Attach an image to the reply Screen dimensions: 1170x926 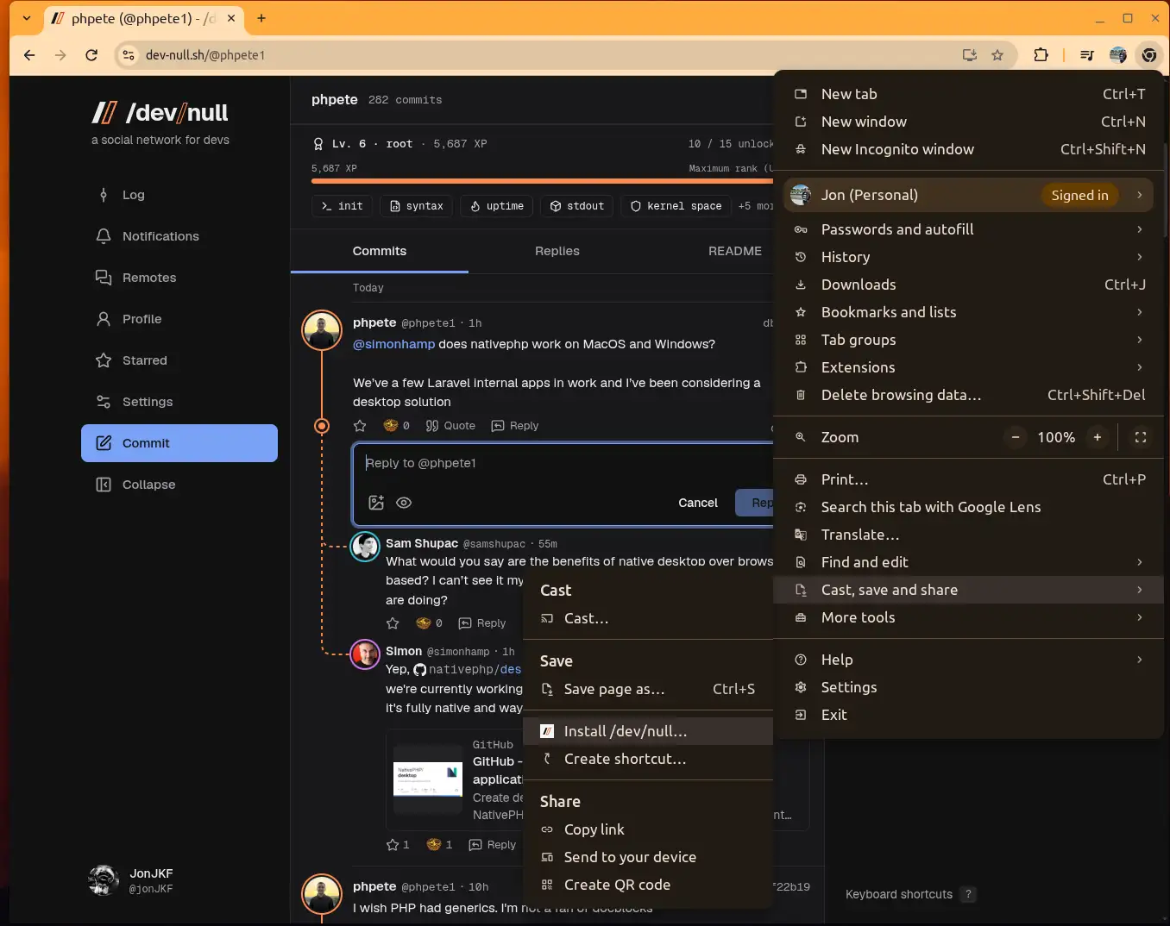coord(376,503)
